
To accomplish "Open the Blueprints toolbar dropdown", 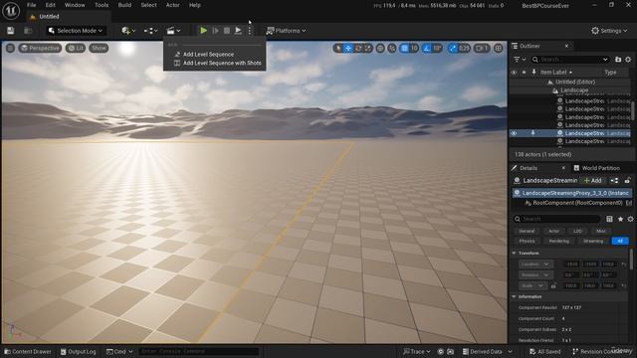I will click(150, 31).
